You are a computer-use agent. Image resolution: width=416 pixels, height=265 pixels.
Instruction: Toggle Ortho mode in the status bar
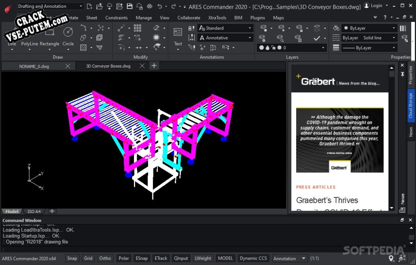[x=105, y=258]
